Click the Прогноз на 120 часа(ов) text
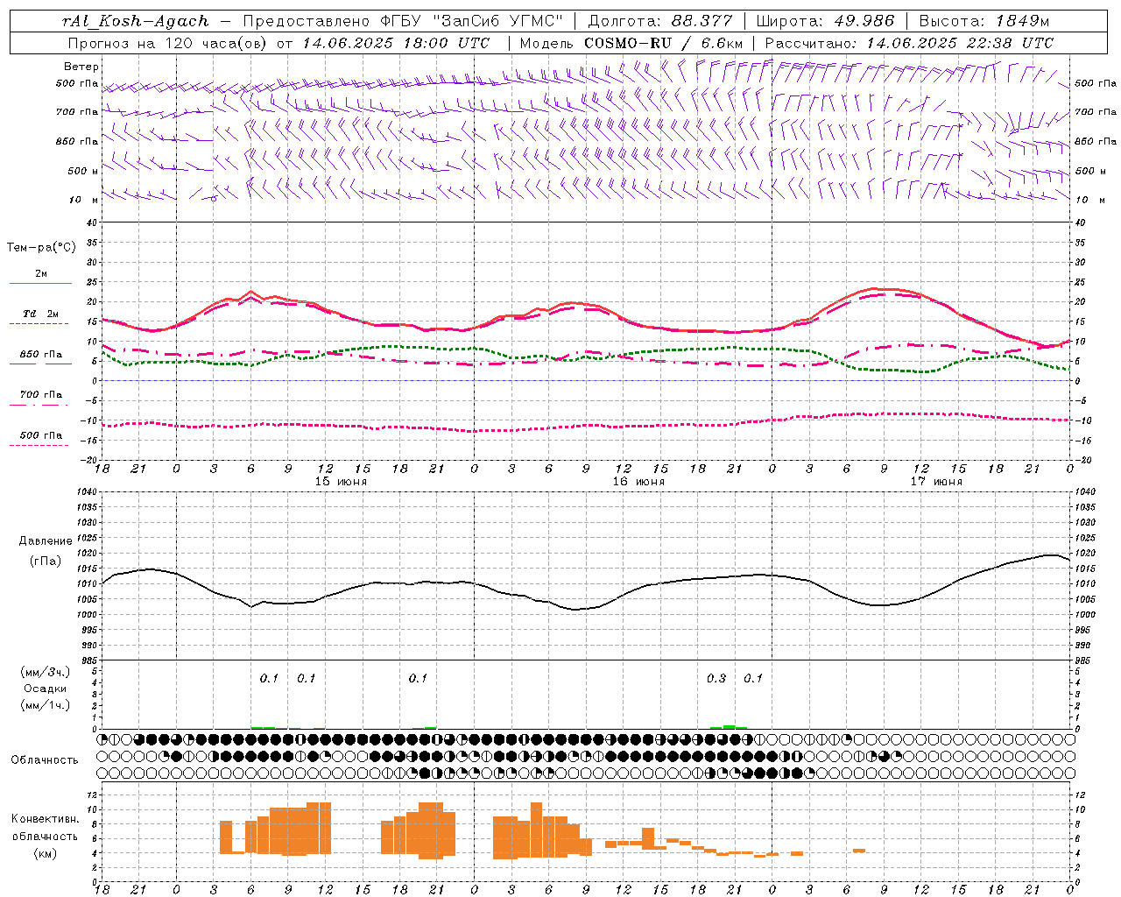Screen dimensions: 1121x897 pyautogui.click(x=168, y=43)
